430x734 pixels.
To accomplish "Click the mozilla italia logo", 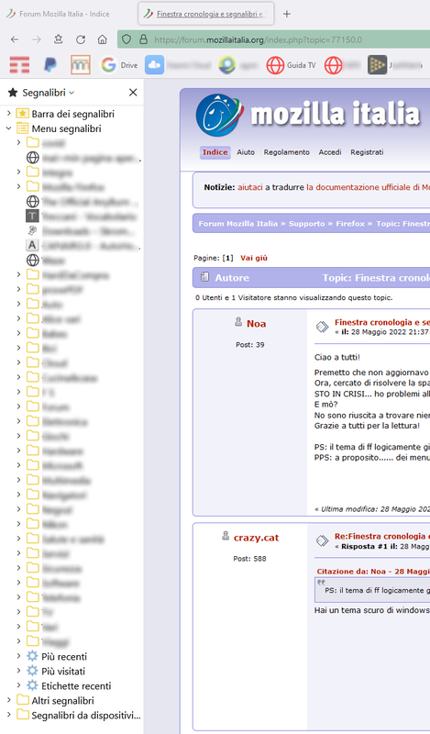I will tap(308, 115).
